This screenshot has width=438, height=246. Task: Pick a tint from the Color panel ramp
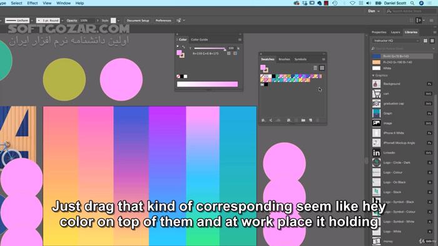coord(207,84)
